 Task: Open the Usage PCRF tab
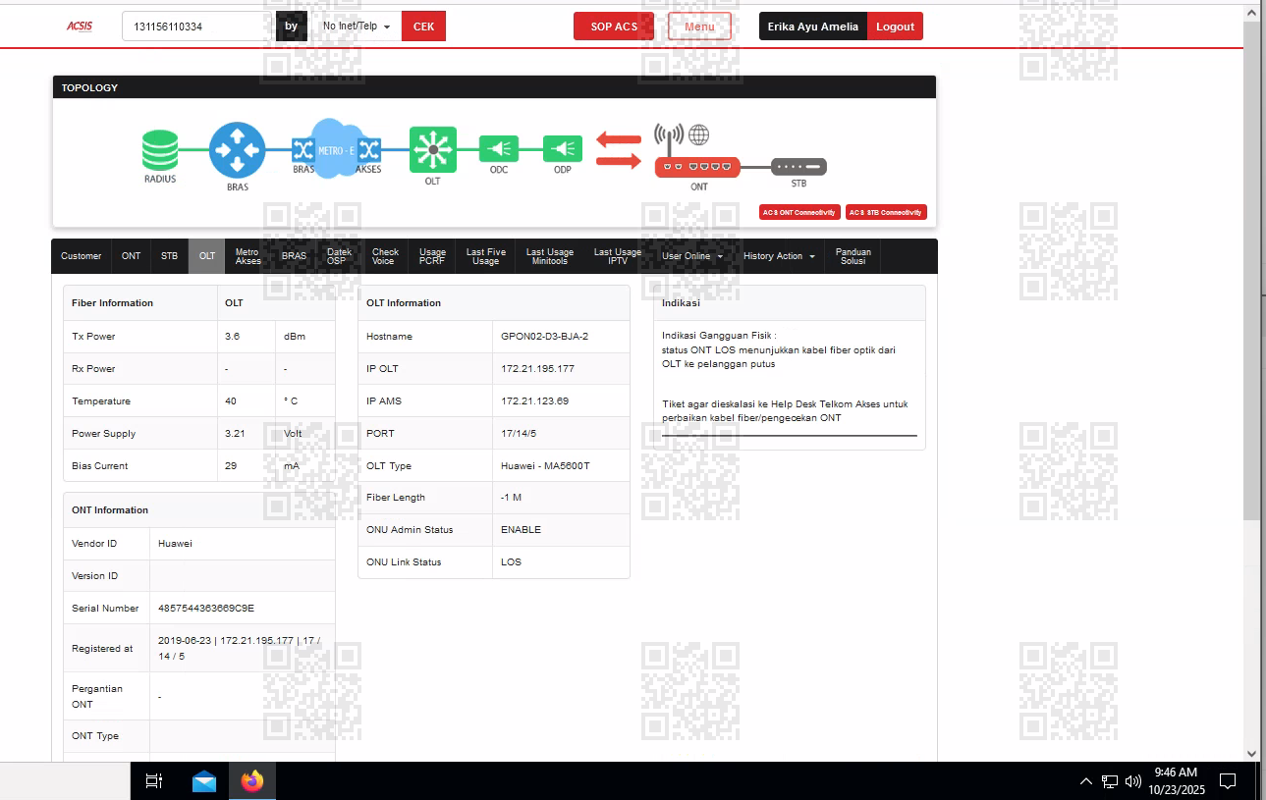[432, 256]
